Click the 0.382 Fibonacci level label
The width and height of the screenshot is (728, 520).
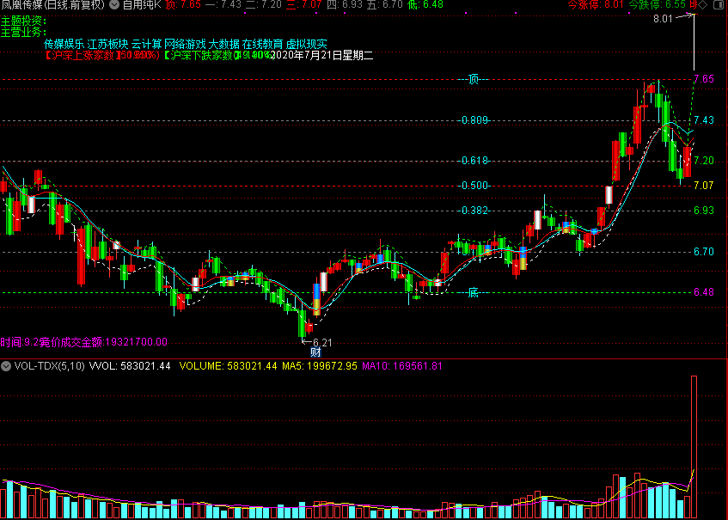pyautogui.click(x=475, y=211)
